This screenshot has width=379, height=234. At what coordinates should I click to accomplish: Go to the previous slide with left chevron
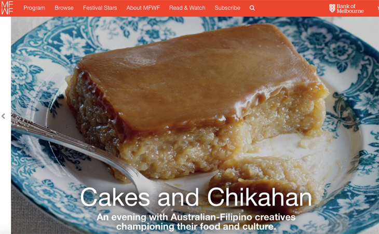3,116
